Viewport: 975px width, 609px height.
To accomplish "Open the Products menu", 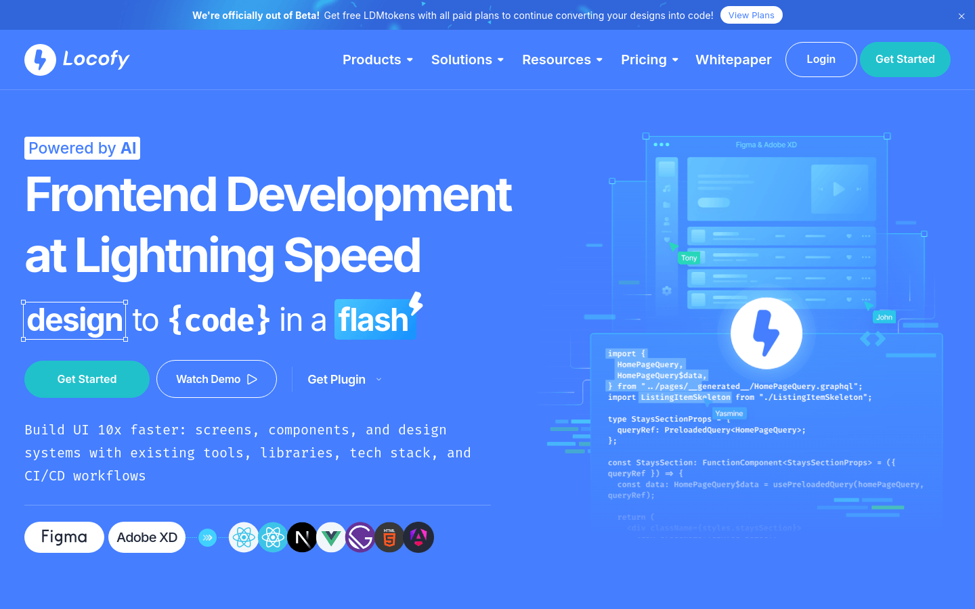I will (372, 60).
